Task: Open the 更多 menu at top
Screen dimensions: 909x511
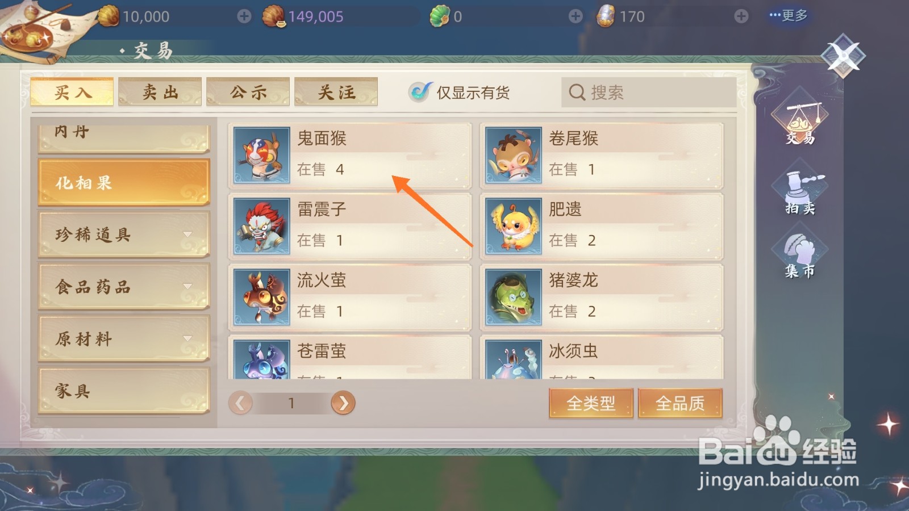Action: coord(789,15)
